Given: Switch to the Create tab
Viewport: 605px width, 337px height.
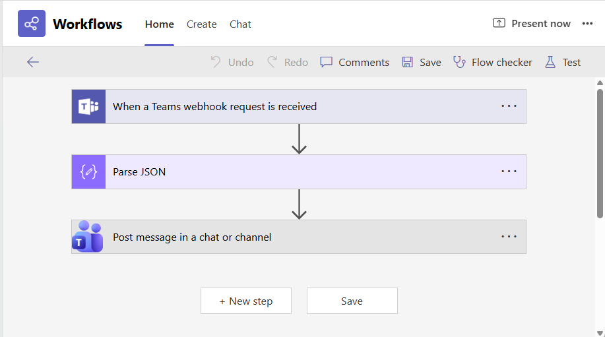Looking at the screenshot, I should click(x=201, y=24).
